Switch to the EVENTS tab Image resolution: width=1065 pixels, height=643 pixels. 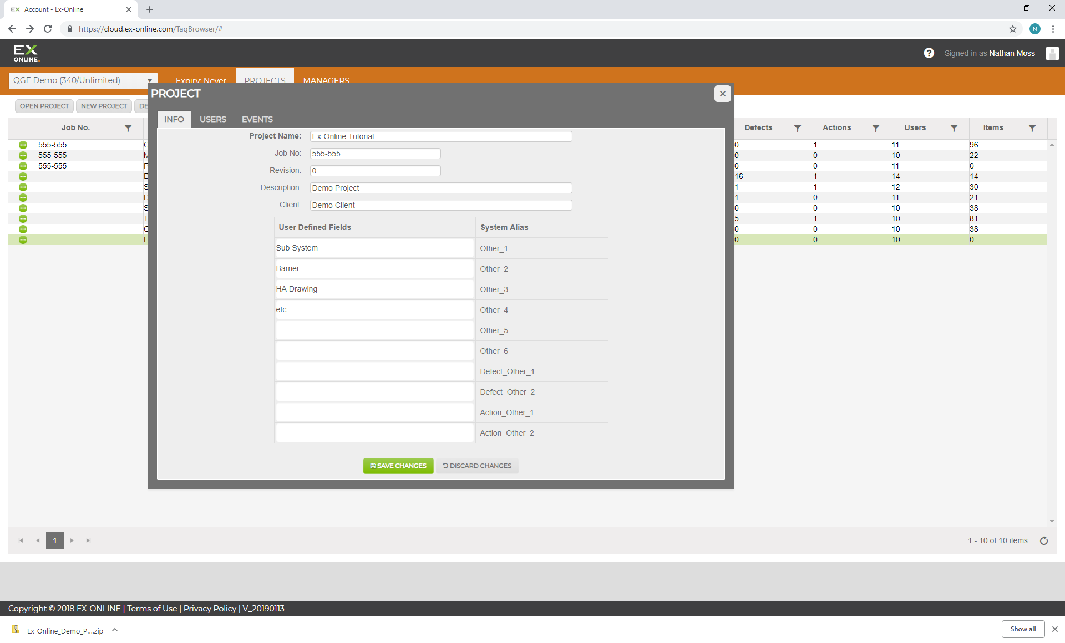[x=257, y=119]
